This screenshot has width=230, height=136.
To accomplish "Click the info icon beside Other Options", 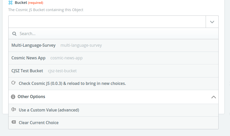I will (13, 97).
